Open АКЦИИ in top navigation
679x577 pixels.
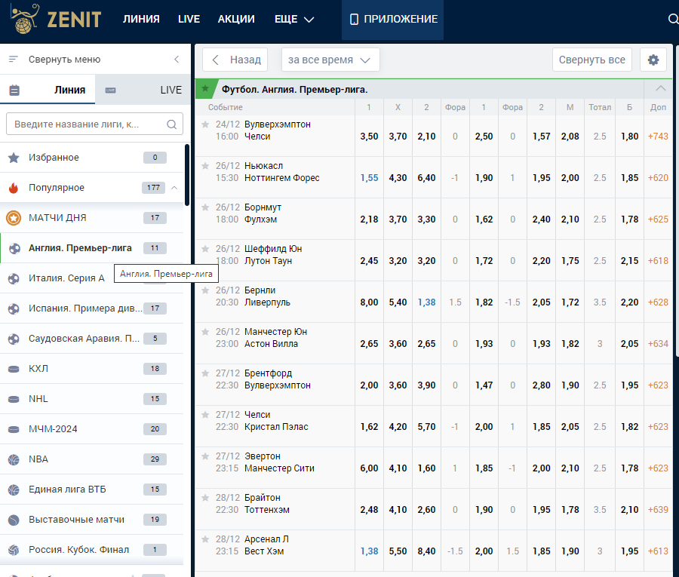point(236,19)
